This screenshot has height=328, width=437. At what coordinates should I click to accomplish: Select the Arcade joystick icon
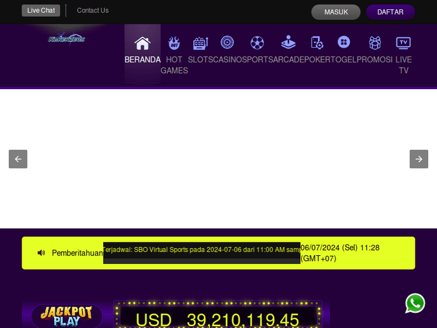pos(288,43)
